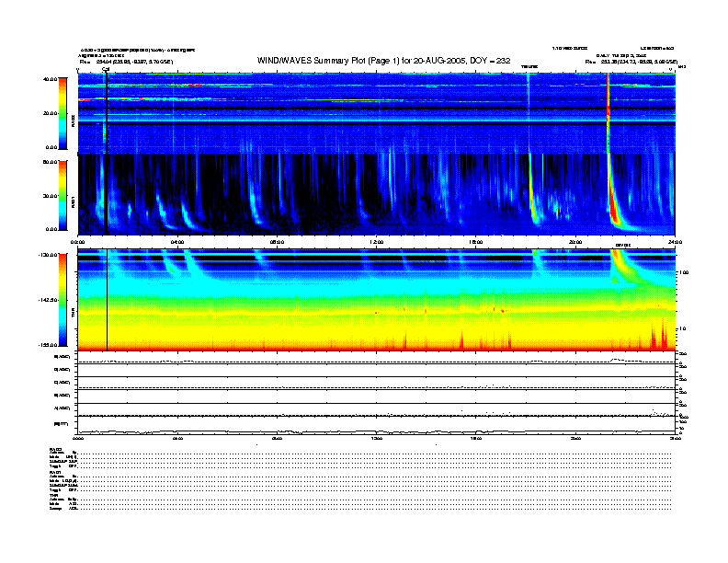Click the RAD2 spectrogram panel
This screenshot has height=563, width=728.
[x=377, y=112]
